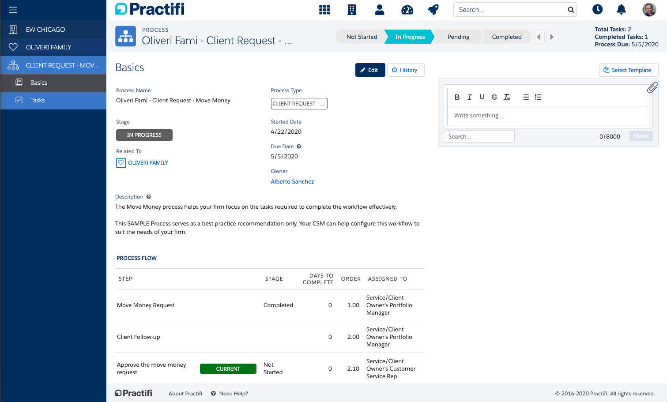Viewport: 667px width, 402px height.
Task: Click the Need Help? footer link
Action: point(234,394)
